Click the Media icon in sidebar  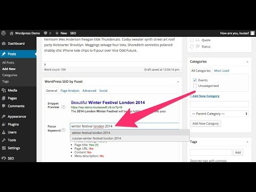tap(4, 90)
